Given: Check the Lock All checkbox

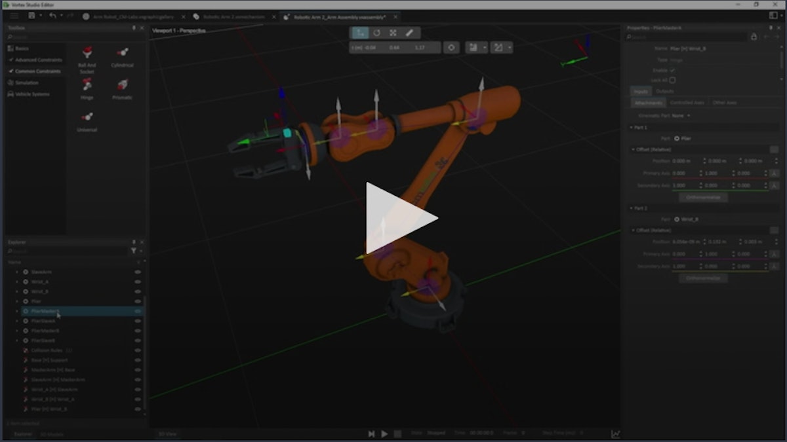Looking at the screenshot, I should pos(672,79).
